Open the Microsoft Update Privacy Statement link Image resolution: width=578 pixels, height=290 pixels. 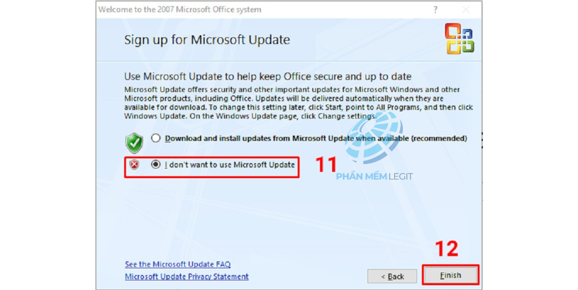point(186,277)
